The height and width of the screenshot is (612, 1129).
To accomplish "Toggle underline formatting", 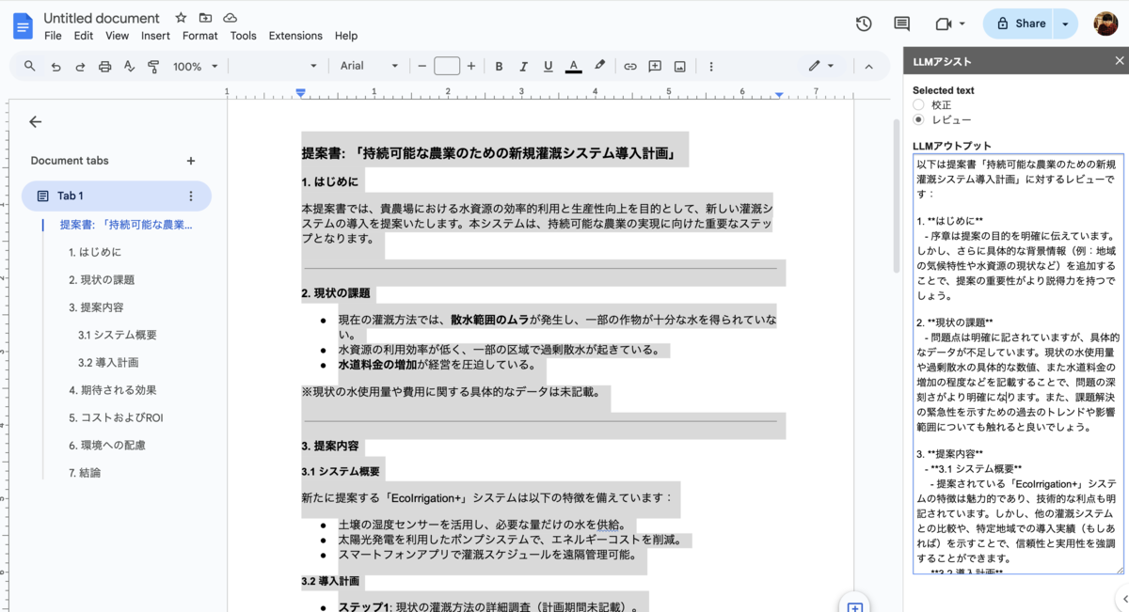I will click(549, 66).
